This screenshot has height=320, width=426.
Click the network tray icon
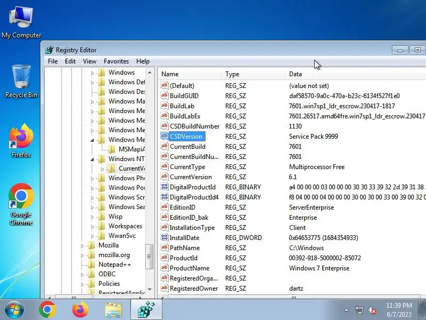point(359,310)
